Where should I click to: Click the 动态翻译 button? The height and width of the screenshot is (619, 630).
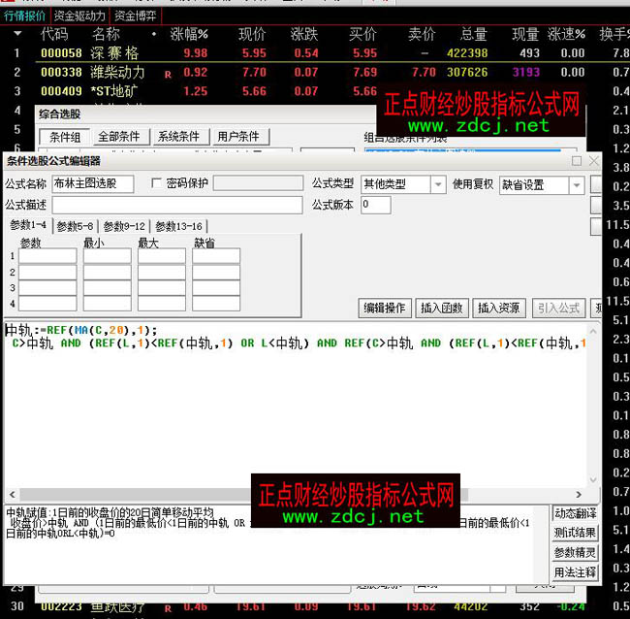point(575,513)
